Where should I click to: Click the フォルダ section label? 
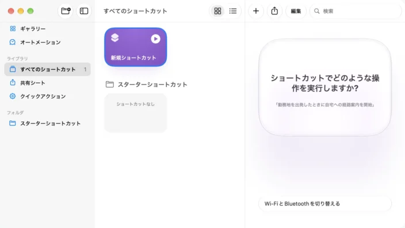15,113
